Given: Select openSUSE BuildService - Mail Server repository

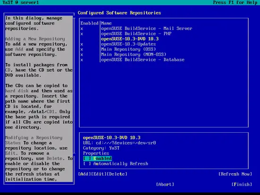Looking at the screenshot, I should point(147,28).
